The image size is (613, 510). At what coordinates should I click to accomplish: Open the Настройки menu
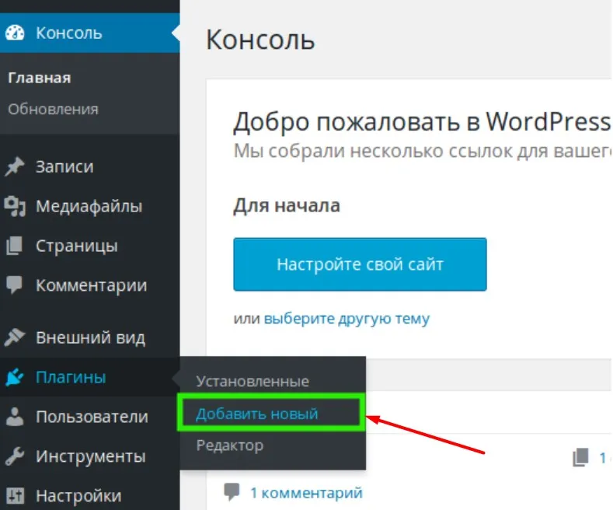pos(90,495)
